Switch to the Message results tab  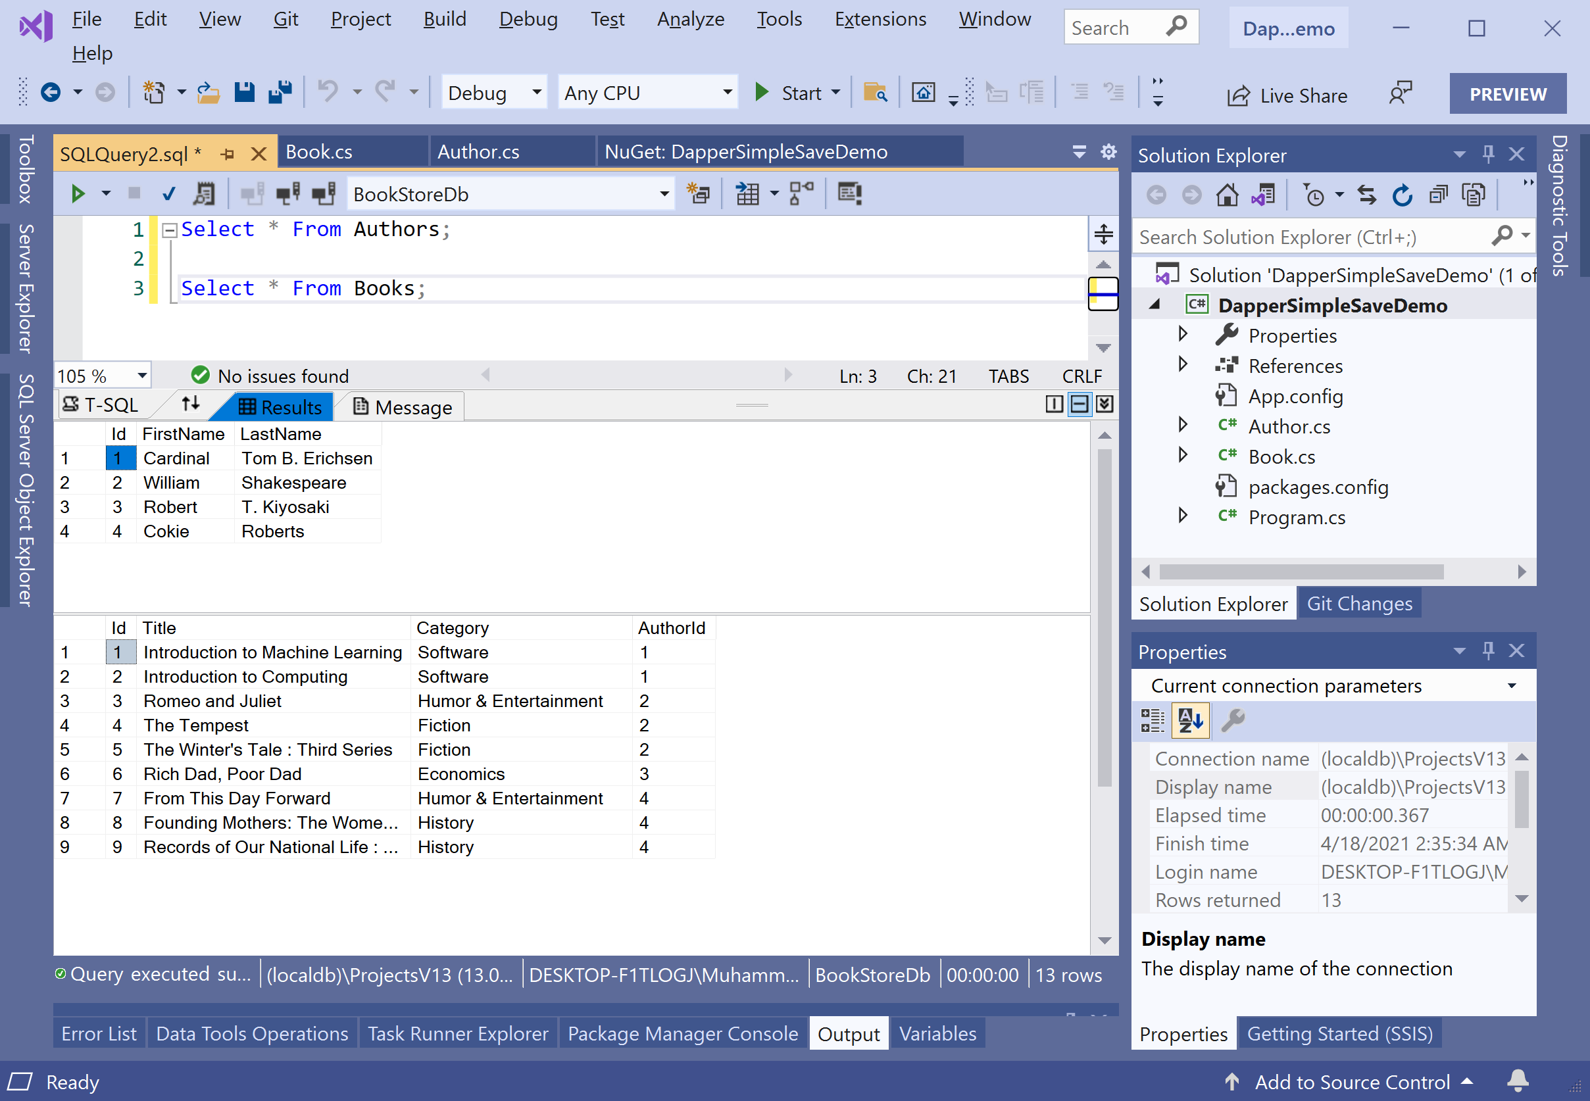[x=403, y=407]
